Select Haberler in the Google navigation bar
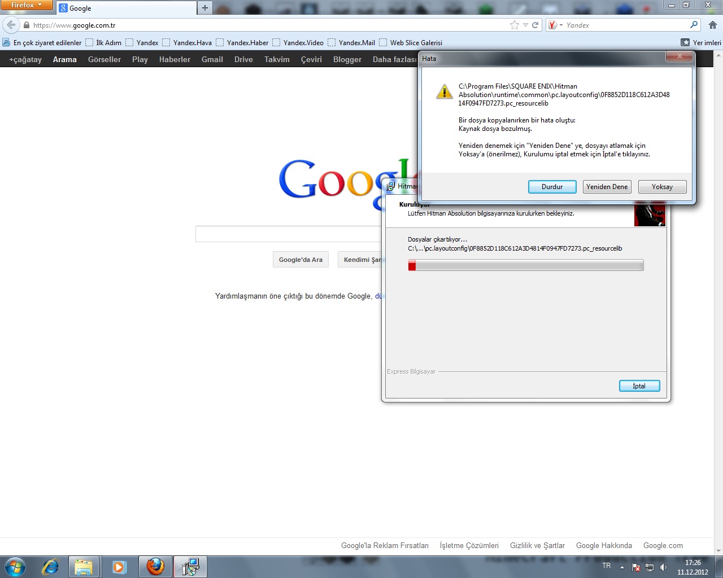This screenshot has height=578, width=723. coord(175,59)
